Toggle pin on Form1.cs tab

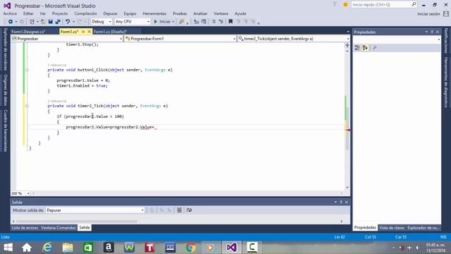(83, 32)
